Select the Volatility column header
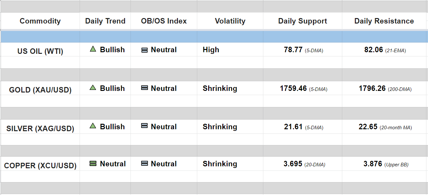This screenshot has height=195, width=428. 230,21
